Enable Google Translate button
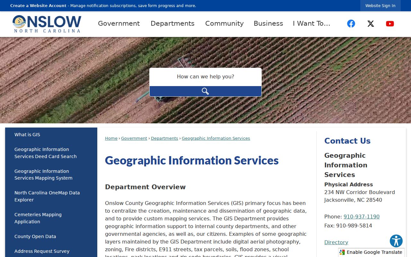 coord(371,252)
